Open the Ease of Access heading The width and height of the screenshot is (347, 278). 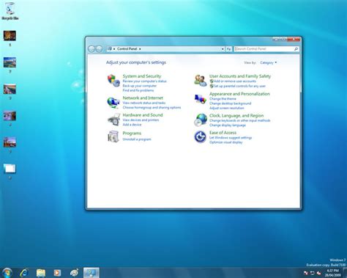[223, 133]
